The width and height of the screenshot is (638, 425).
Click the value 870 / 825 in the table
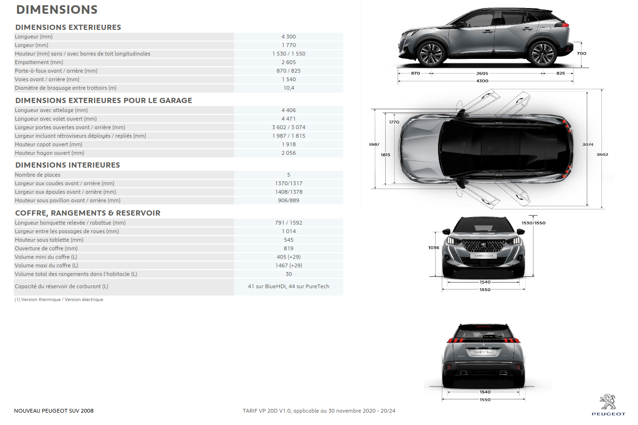tap(288, 71)
